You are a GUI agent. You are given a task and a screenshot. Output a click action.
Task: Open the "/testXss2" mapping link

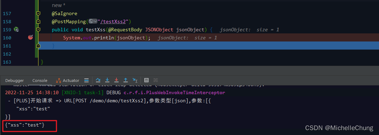pos(113,22)
